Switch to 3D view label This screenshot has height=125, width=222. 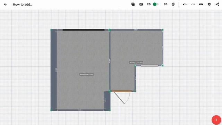165,5
